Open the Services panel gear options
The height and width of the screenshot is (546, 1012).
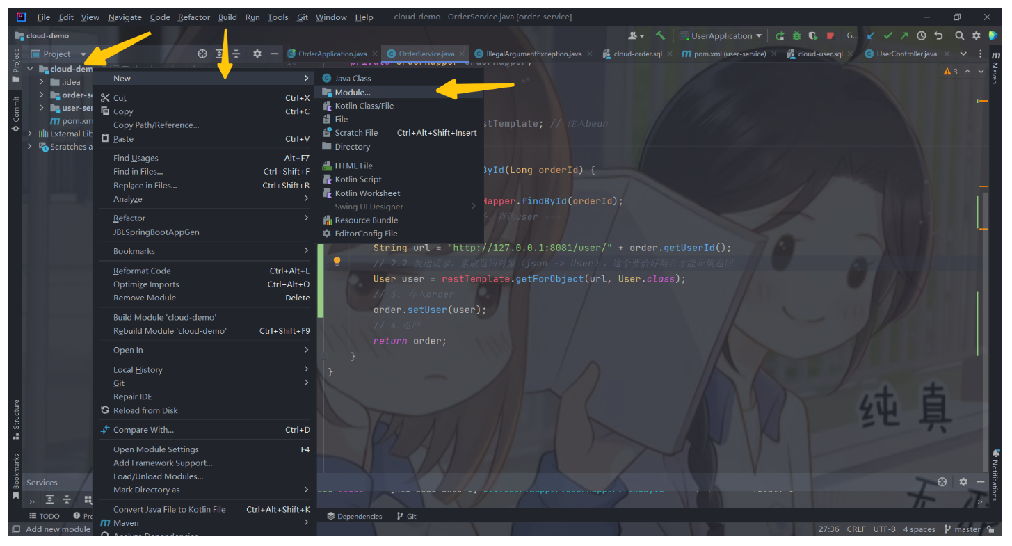tap(963, 482)
